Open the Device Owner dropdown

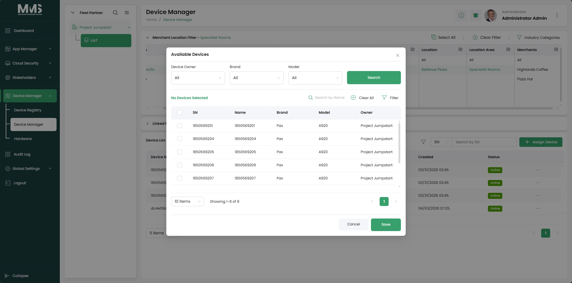point(198,78)
